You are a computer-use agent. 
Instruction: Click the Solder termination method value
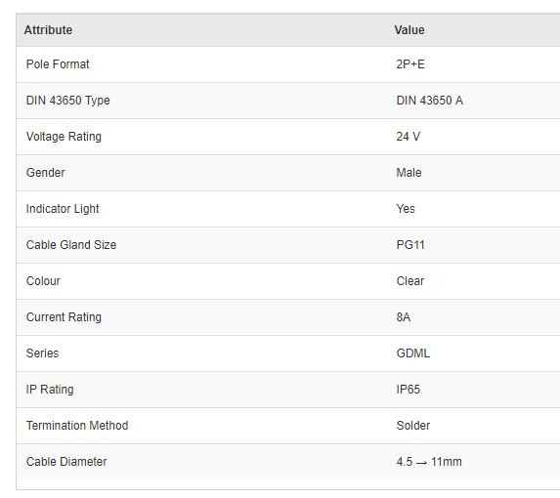pyautogui.click(x=413, y=426)
